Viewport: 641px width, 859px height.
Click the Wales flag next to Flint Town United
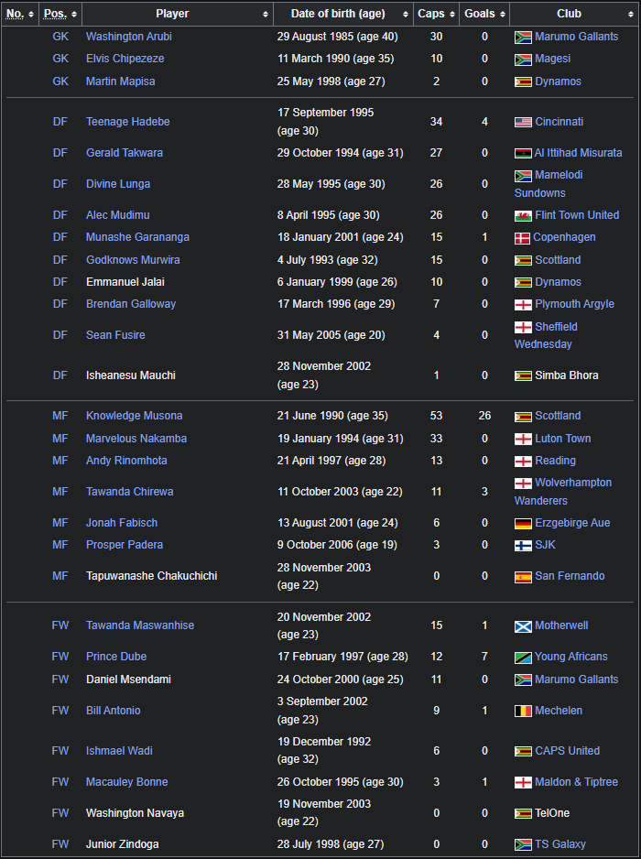pyautogui.click(x=523, y=216)
